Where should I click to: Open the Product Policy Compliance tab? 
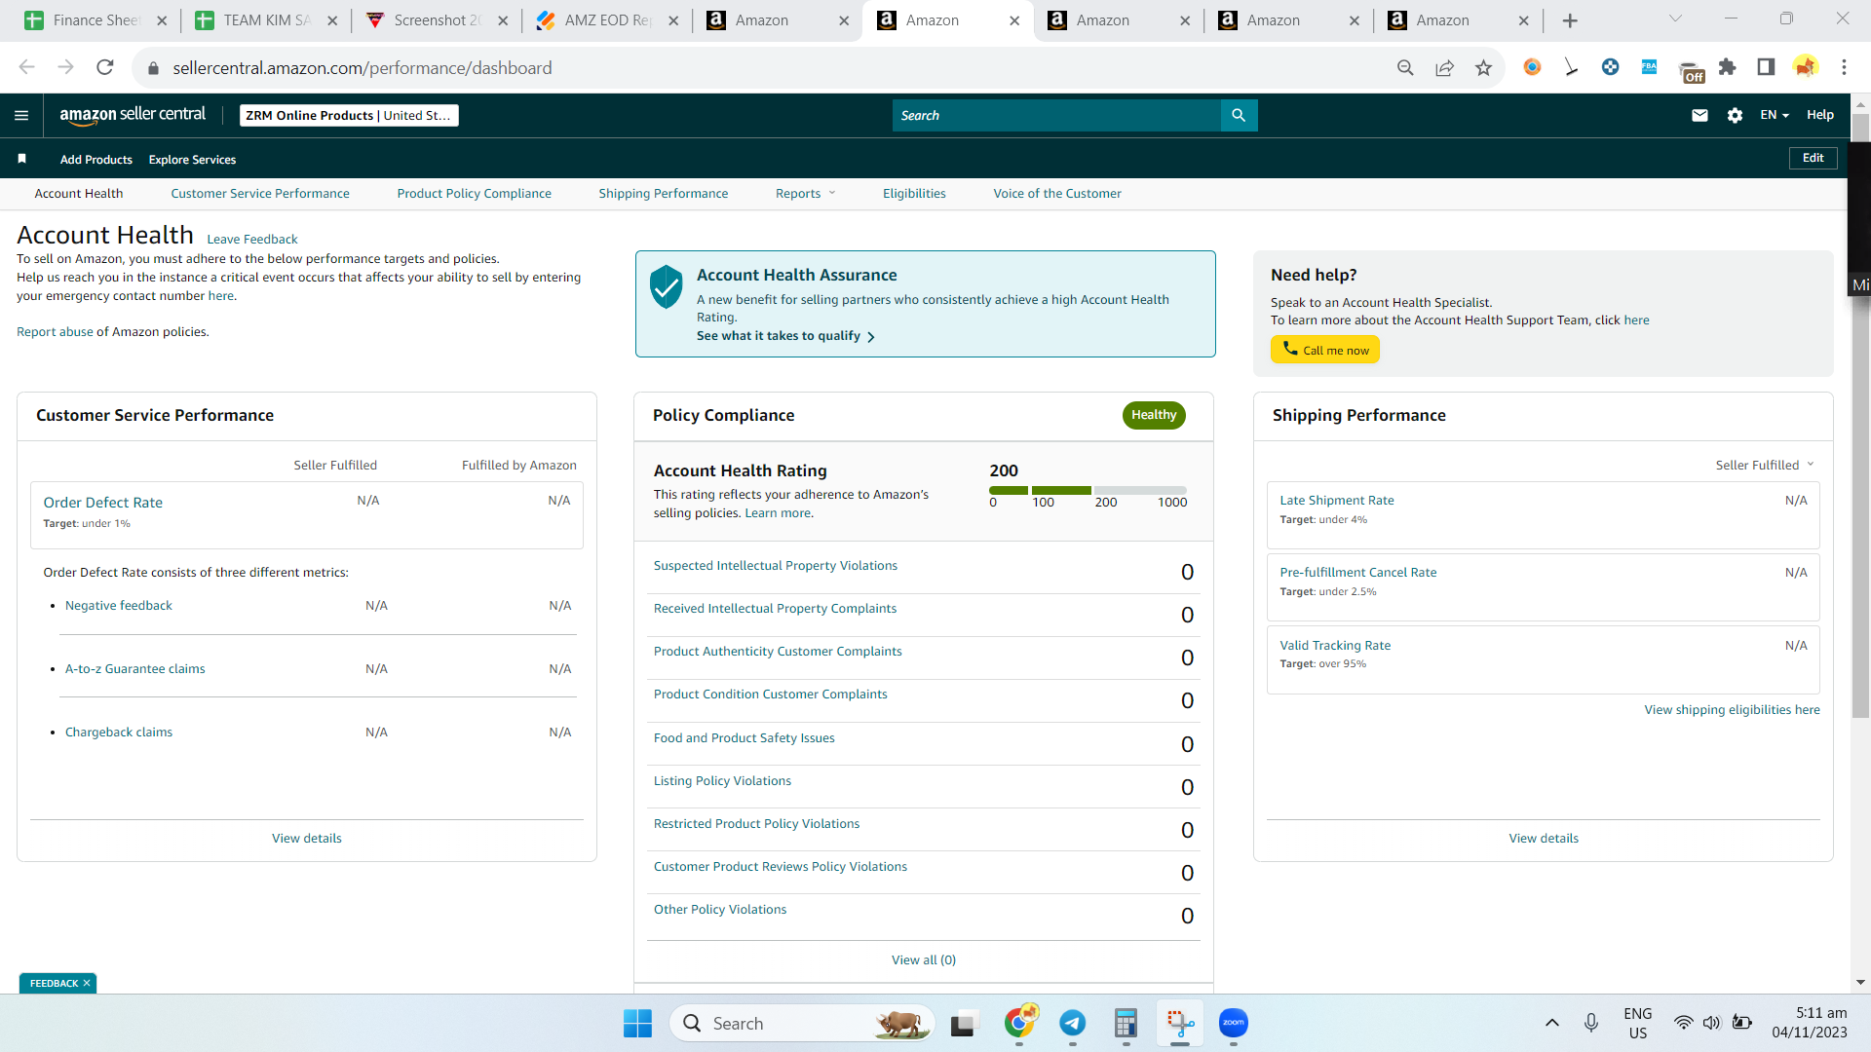tap(475, 193)
